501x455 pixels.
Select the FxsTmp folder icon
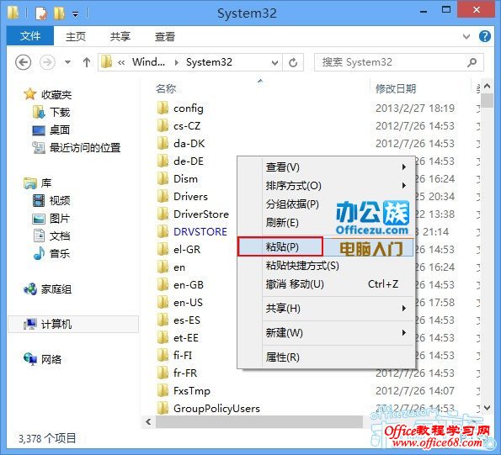(163, 390)
